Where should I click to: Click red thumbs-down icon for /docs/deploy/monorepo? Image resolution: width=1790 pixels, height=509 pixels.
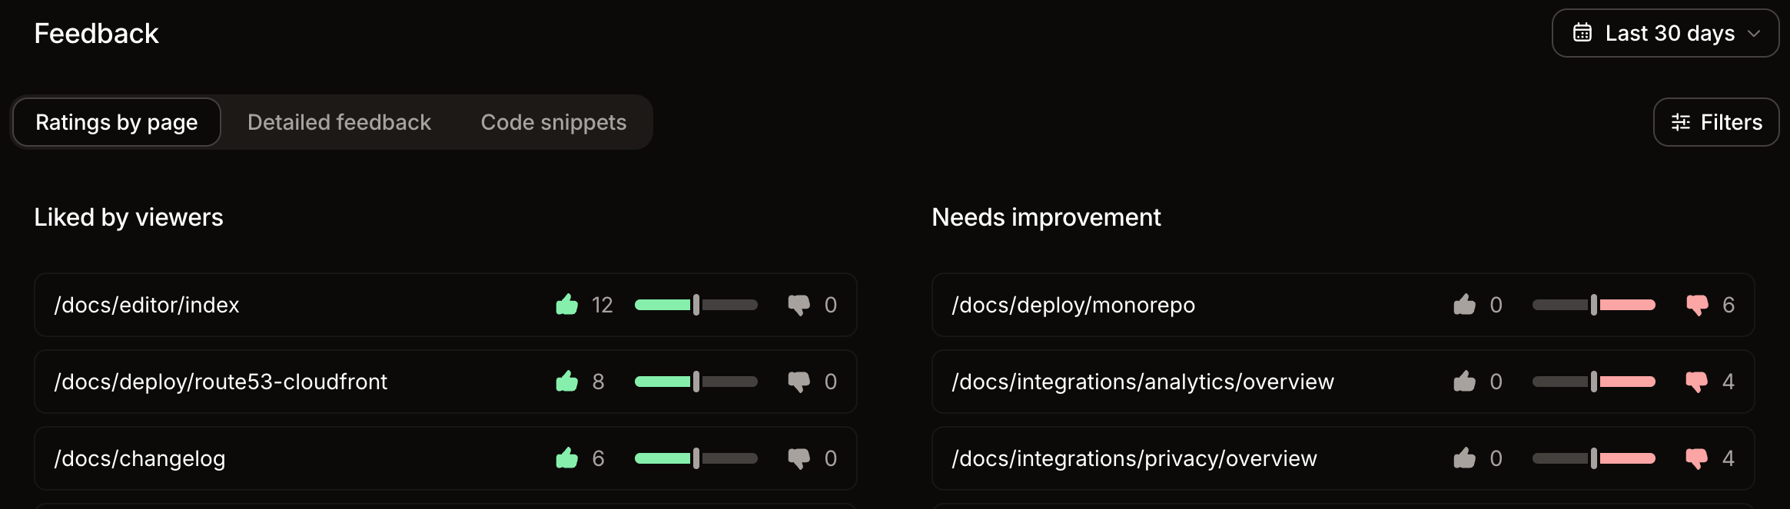(1697, 305)
